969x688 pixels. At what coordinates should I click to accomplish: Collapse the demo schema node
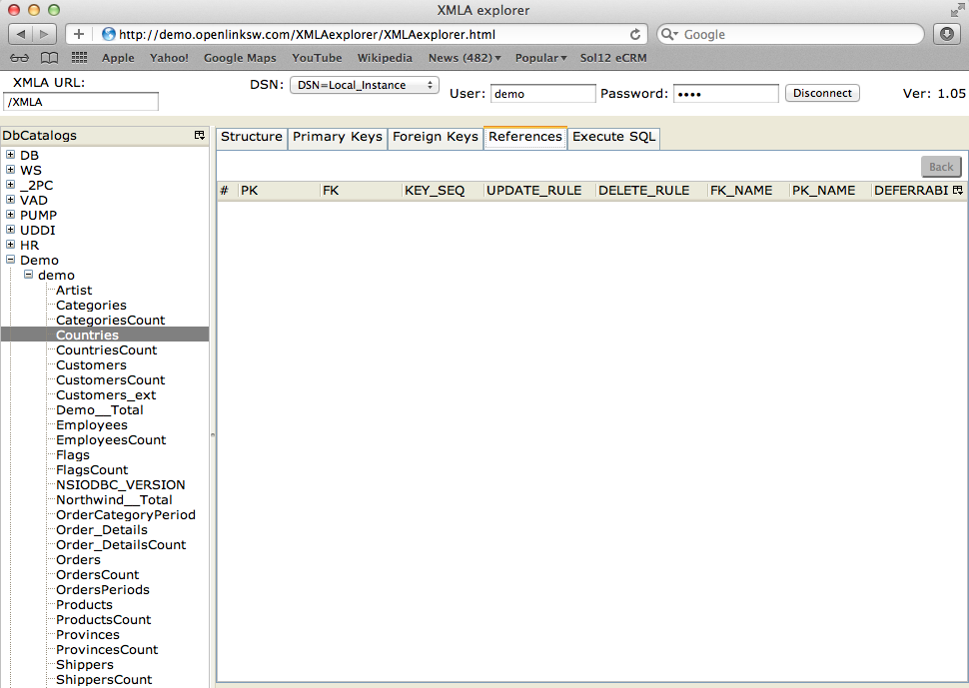(x=28, y=275)
